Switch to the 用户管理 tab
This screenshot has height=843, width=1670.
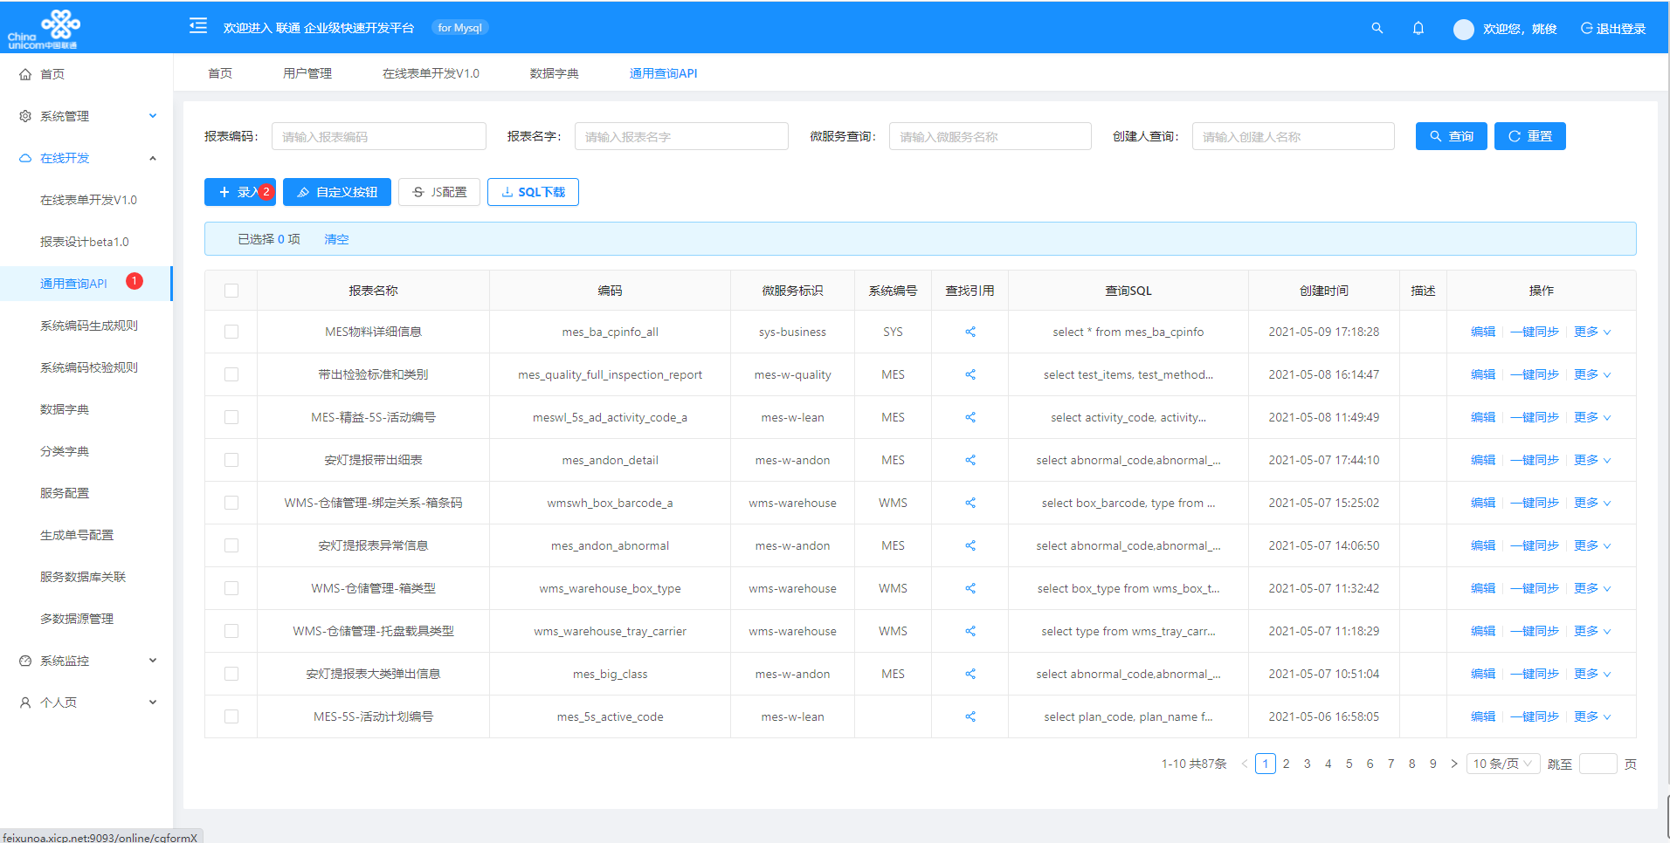(x=307, y=73)
